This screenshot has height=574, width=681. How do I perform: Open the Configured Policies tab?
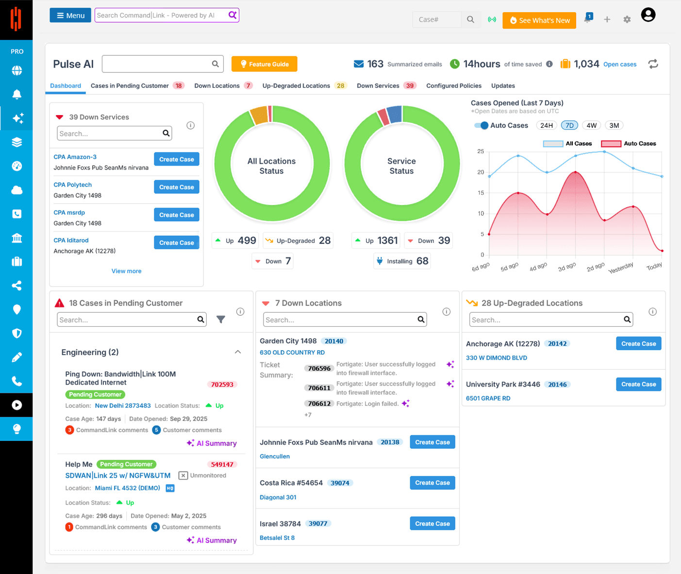[454, 86]
